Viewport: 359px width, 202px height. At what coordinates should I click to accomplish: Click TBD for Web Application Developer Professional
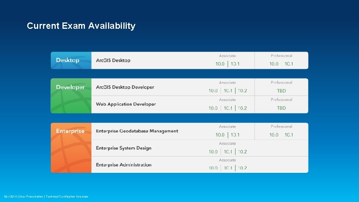coord(281,108)
